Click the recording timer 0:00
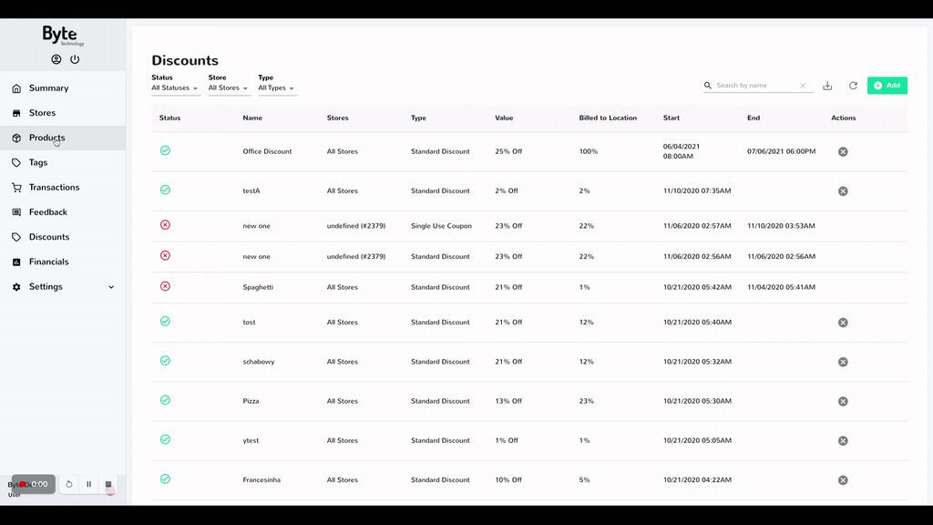The height and width of the screenshot is (525, 933). (34, 485)
